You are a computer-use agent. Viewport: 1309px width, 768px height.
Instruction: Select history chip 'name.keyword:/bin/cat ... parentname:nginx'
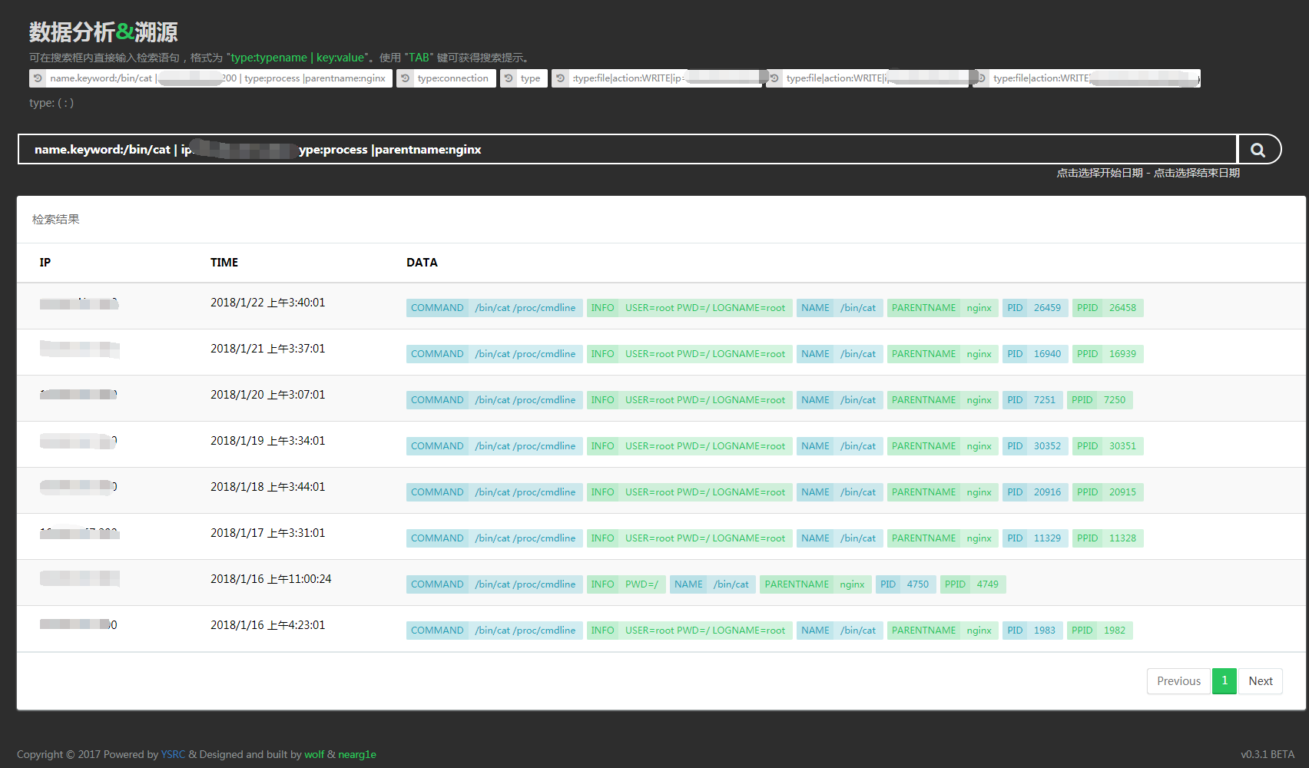tap(210, 78)
